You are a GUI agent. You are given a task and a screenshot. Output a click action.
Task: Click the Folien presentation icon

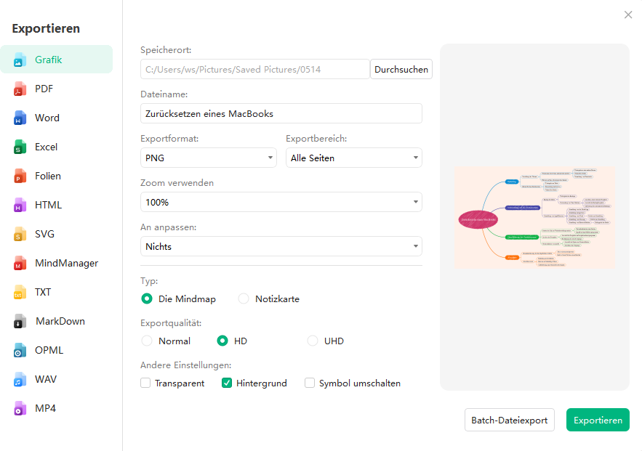pyautogui.click(x=20, y=176)
